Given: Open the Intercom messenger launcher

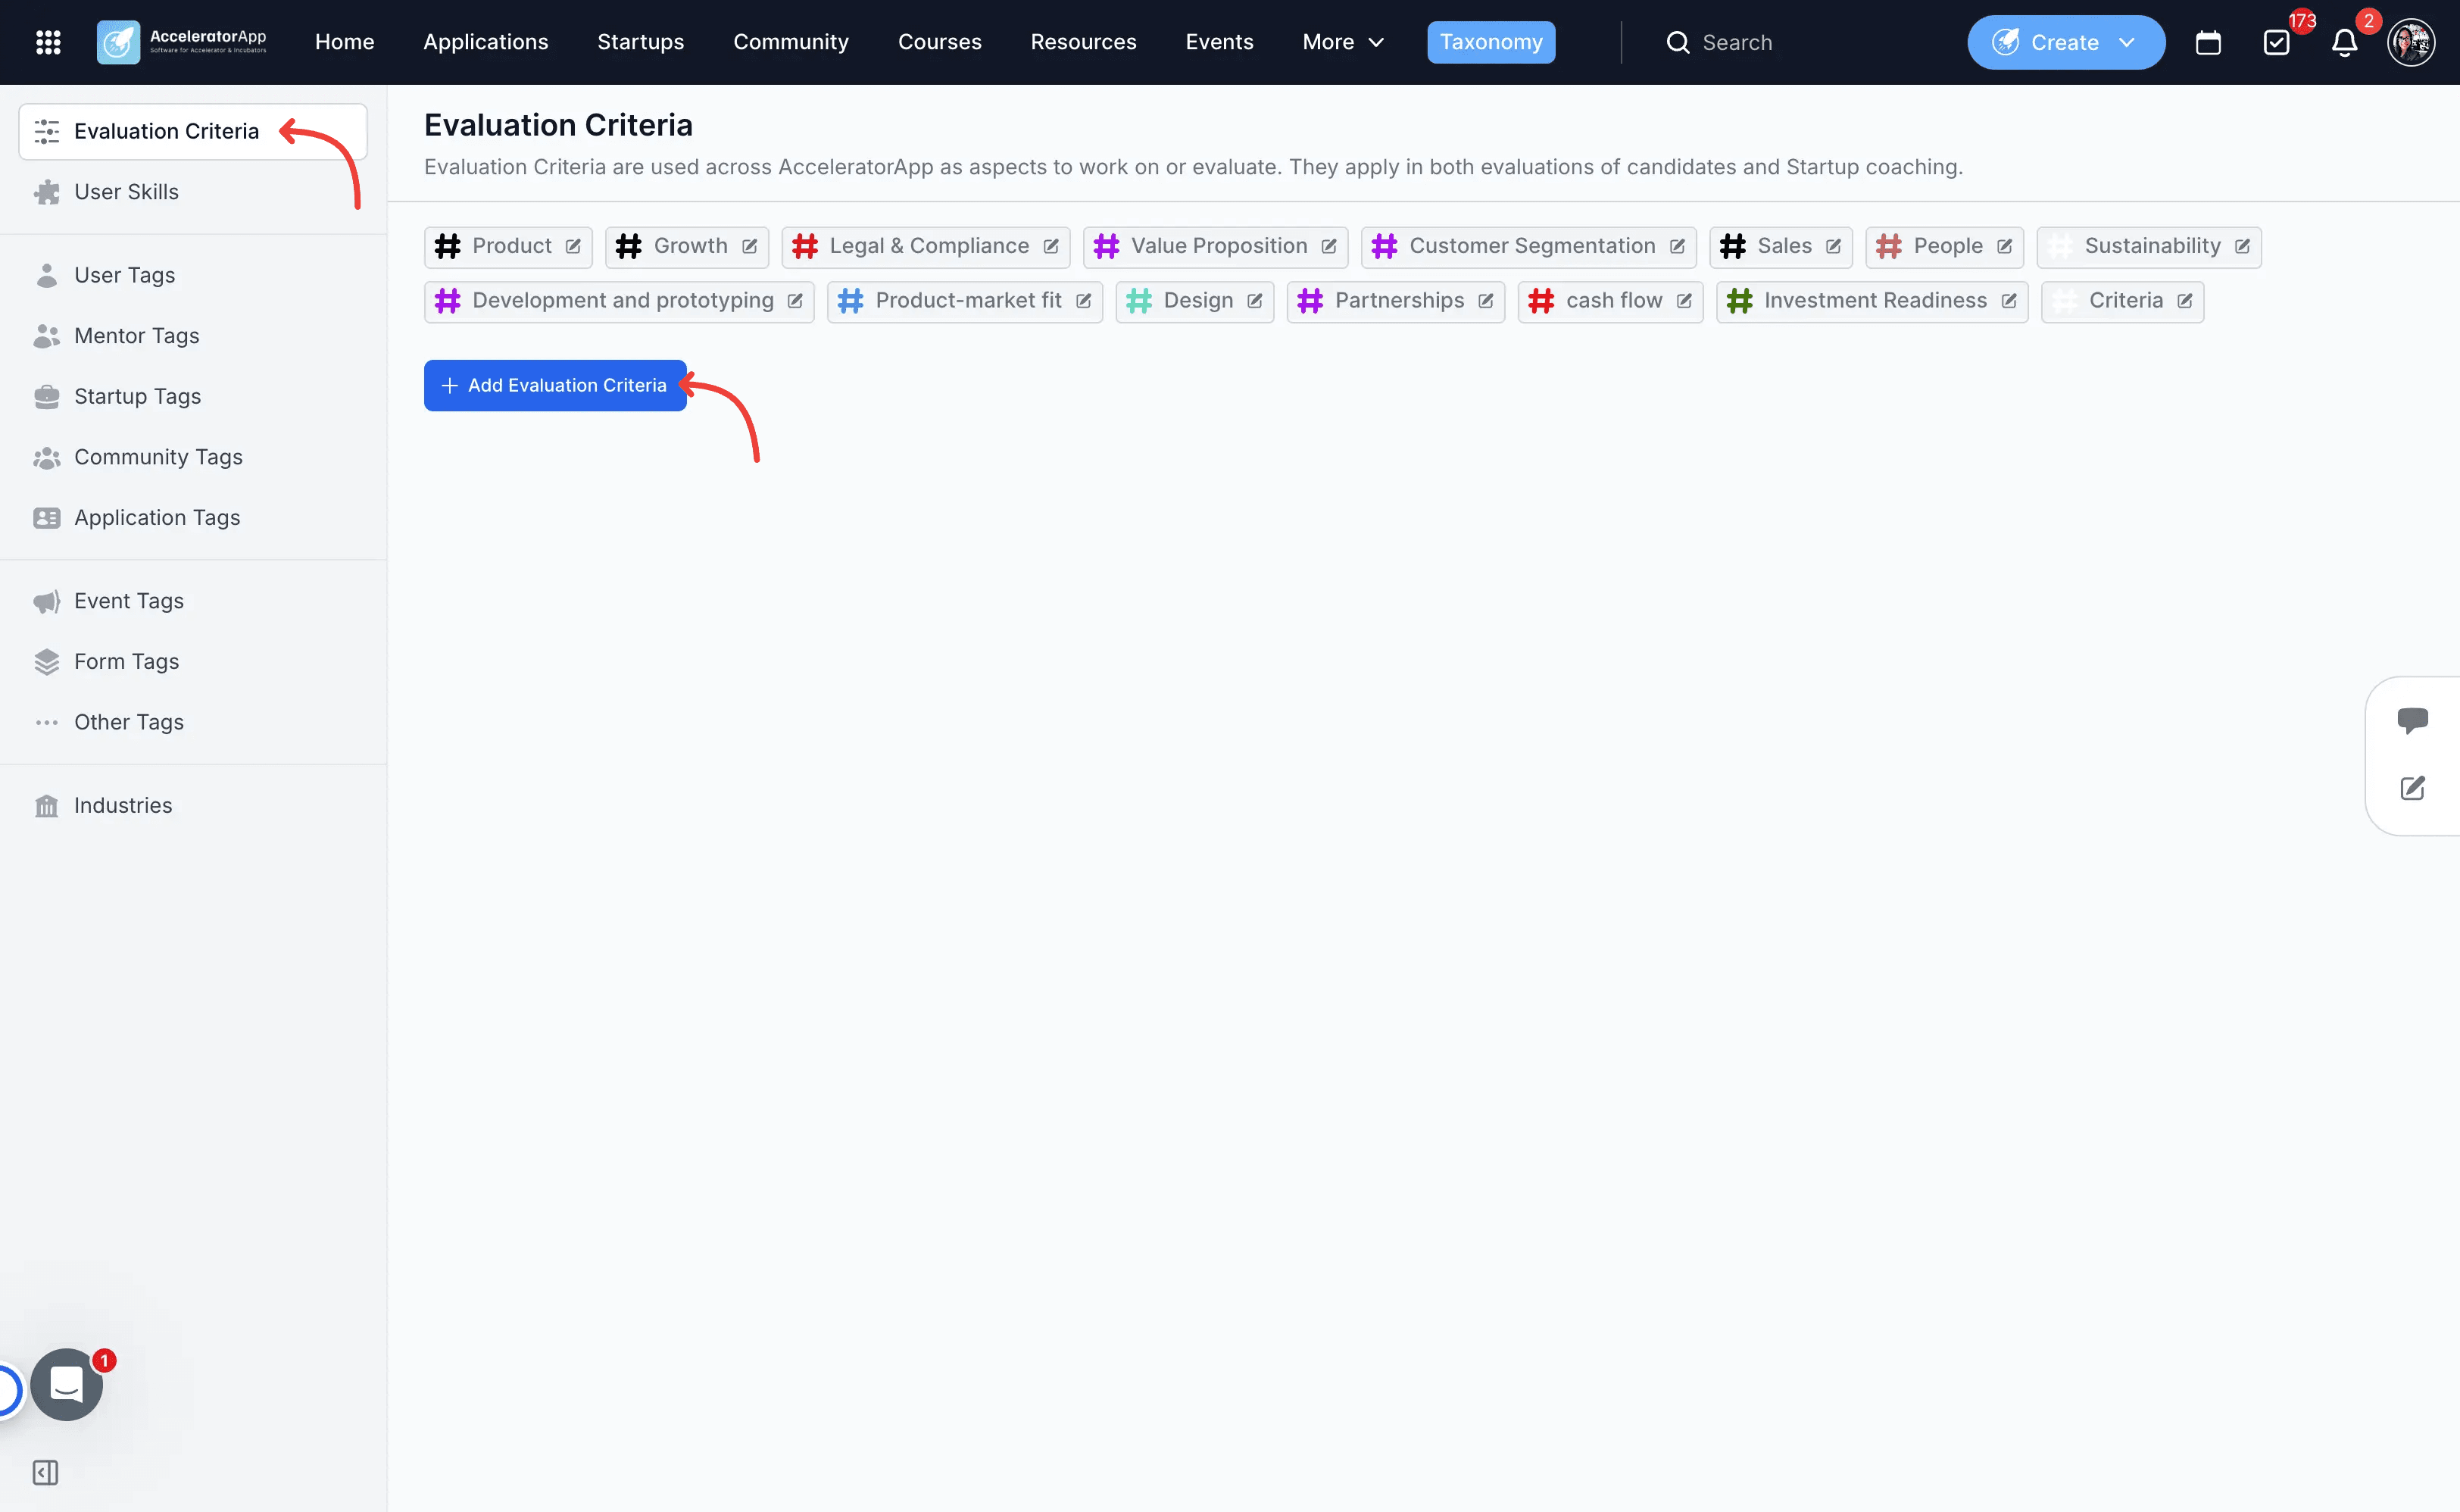Looking at the screenshot, I should (66, 1385).
